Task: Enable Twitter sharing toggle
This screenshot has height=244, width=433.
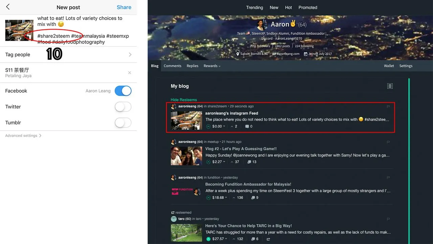Action: click(123, 107)
